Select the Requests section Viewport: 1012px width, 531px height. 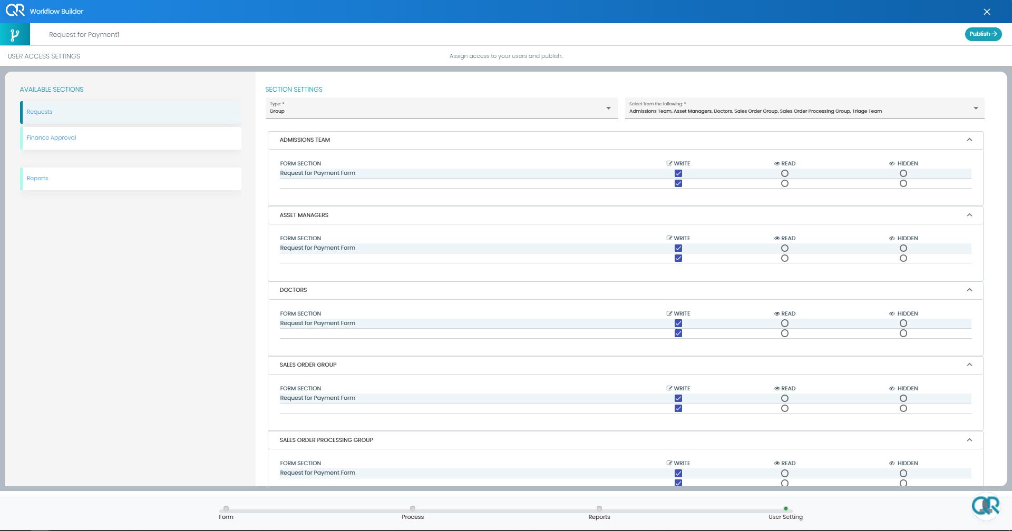coord(131,112)
